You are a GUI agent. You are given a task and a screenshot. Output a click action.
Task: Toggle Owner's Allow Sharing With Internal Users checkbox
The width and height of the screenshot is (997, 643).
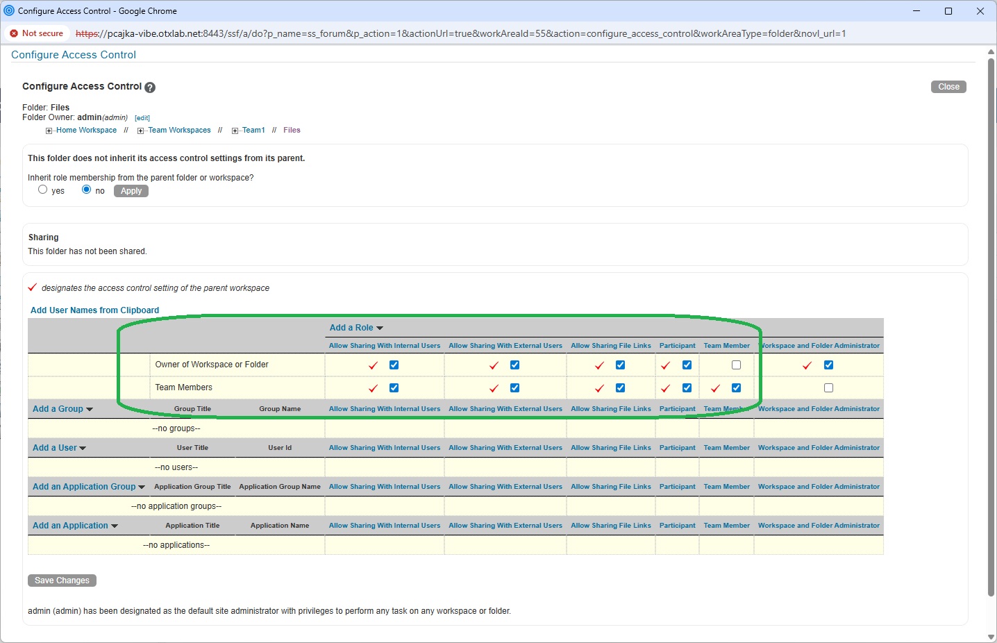click(394, 365)
